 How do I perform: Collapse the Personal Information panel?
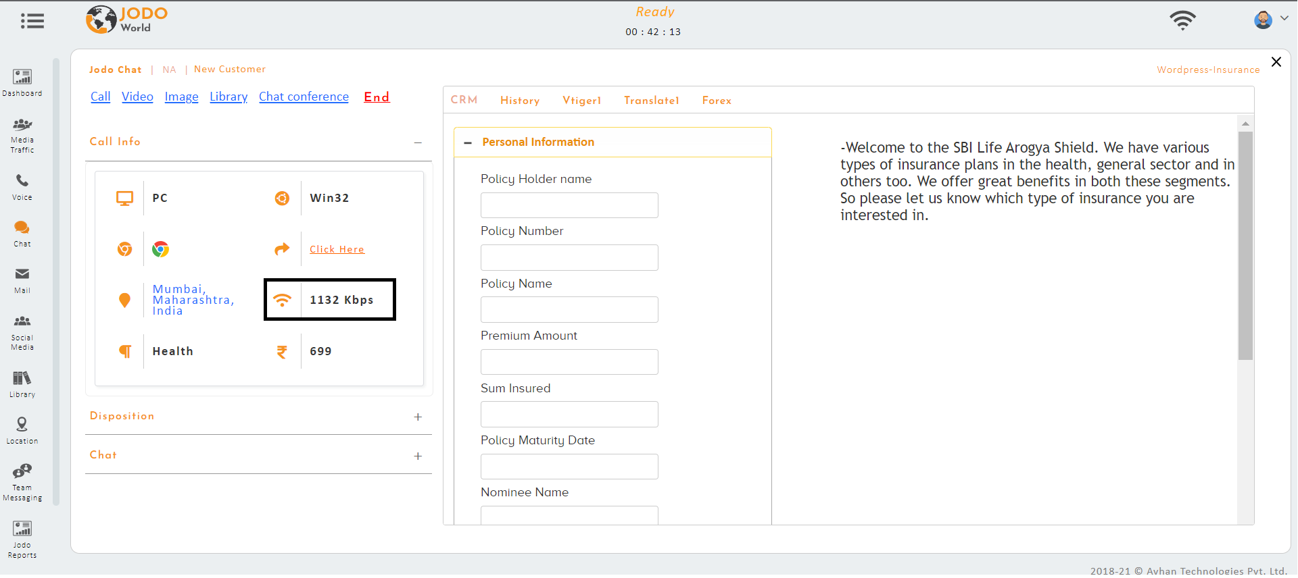click(x=468, y=142)
